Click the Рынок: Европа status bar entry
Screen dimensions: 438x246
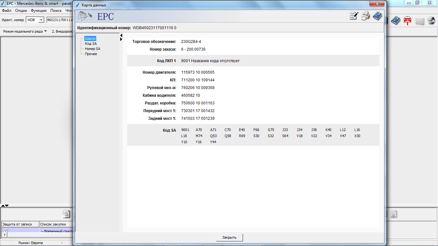[x=31, y=243]
